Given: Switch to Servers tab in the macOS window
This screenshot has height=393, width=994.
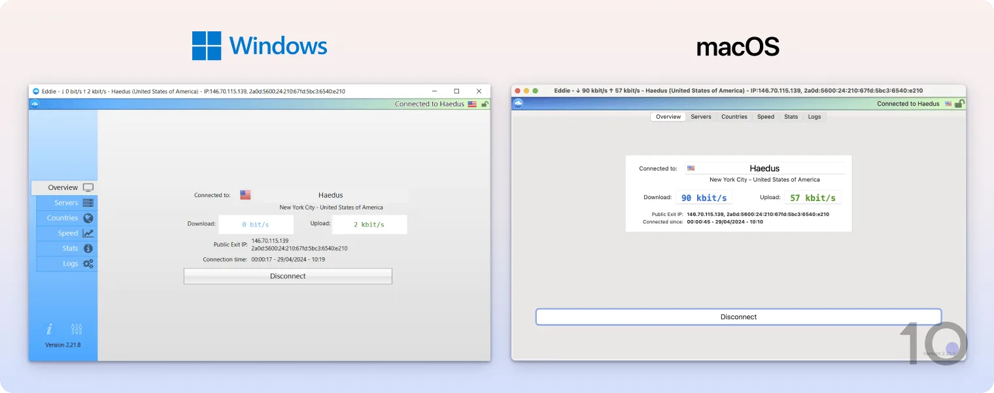Looking at the screenshot, I should click(701, 117).
